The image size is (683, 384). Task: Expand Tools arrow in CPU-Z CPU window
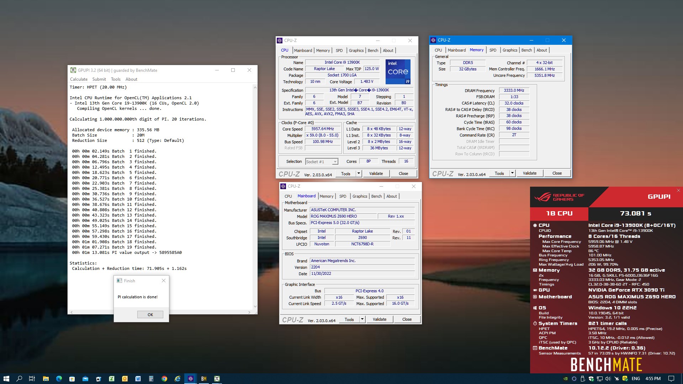[x=359, y=174]
